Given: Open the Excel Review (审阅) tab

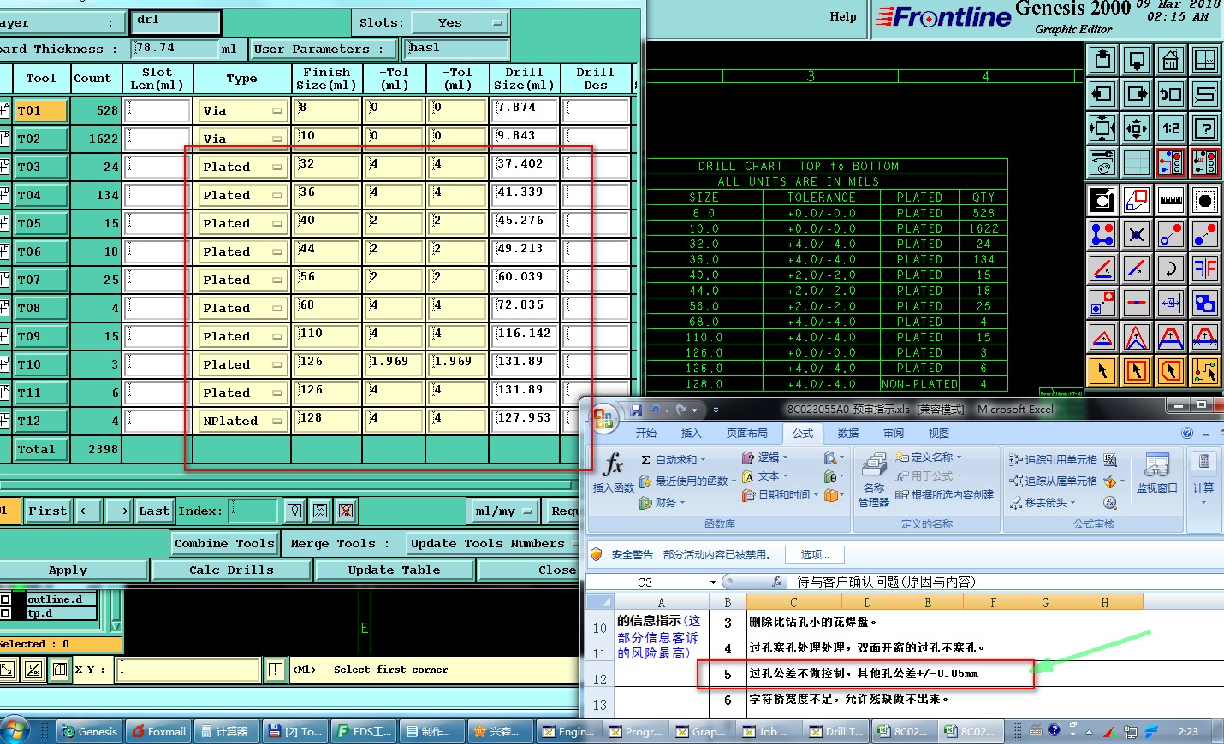Looking at the screenshot, I should [894, 434].
